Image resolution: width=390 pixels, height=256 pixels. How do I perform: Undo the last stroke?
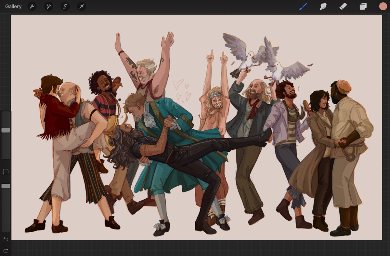coord(6,239)
